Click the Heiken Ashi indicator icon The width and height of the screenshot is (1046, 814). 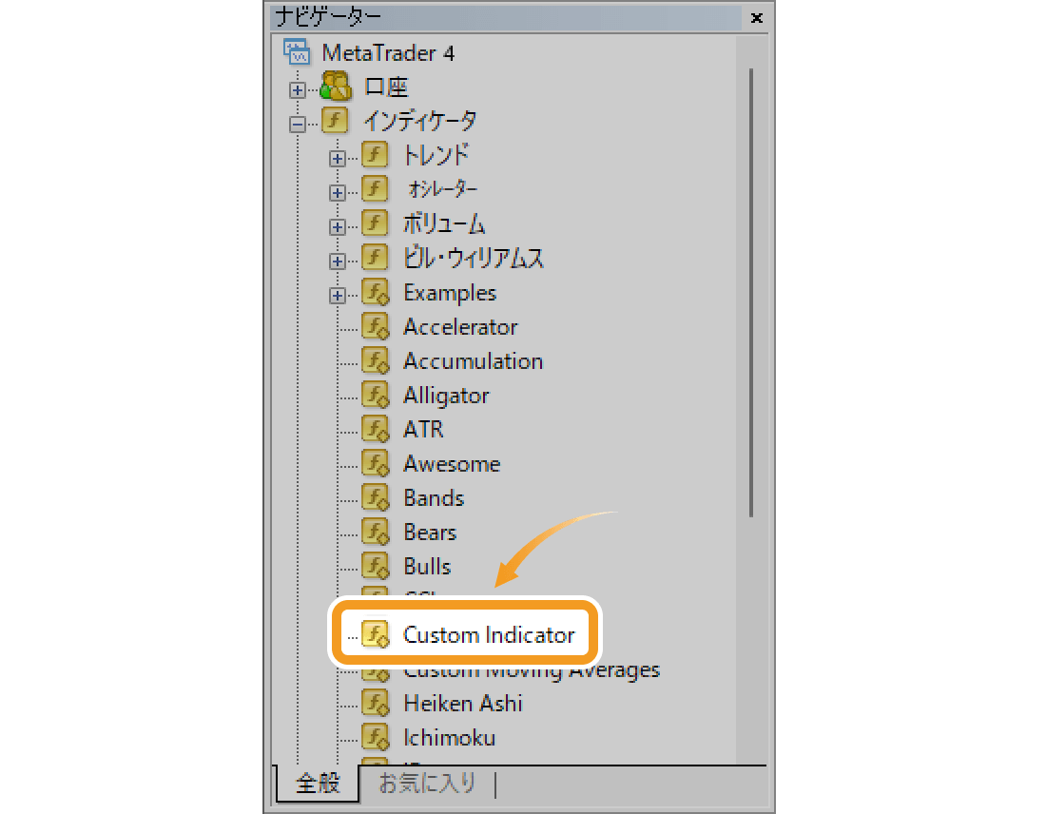[376, 704]
